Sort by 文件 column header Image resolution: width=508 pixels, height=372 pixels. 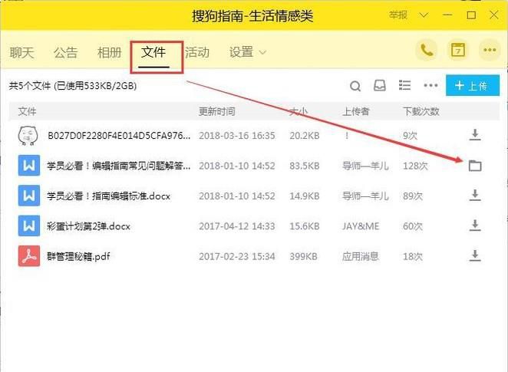[x=27, y=112]
